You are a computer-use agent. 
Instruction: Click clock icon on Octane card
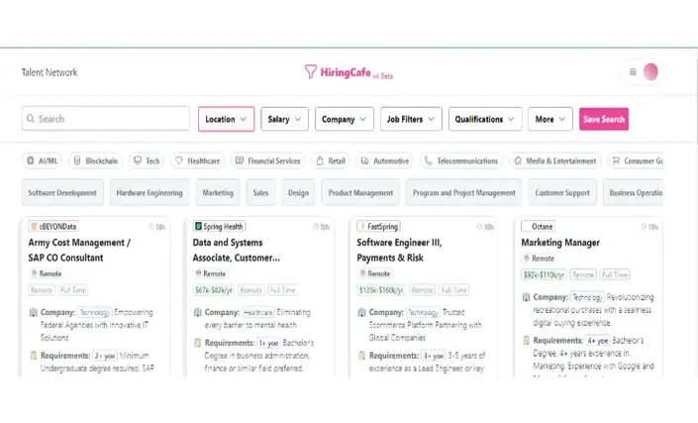(644, 227)
